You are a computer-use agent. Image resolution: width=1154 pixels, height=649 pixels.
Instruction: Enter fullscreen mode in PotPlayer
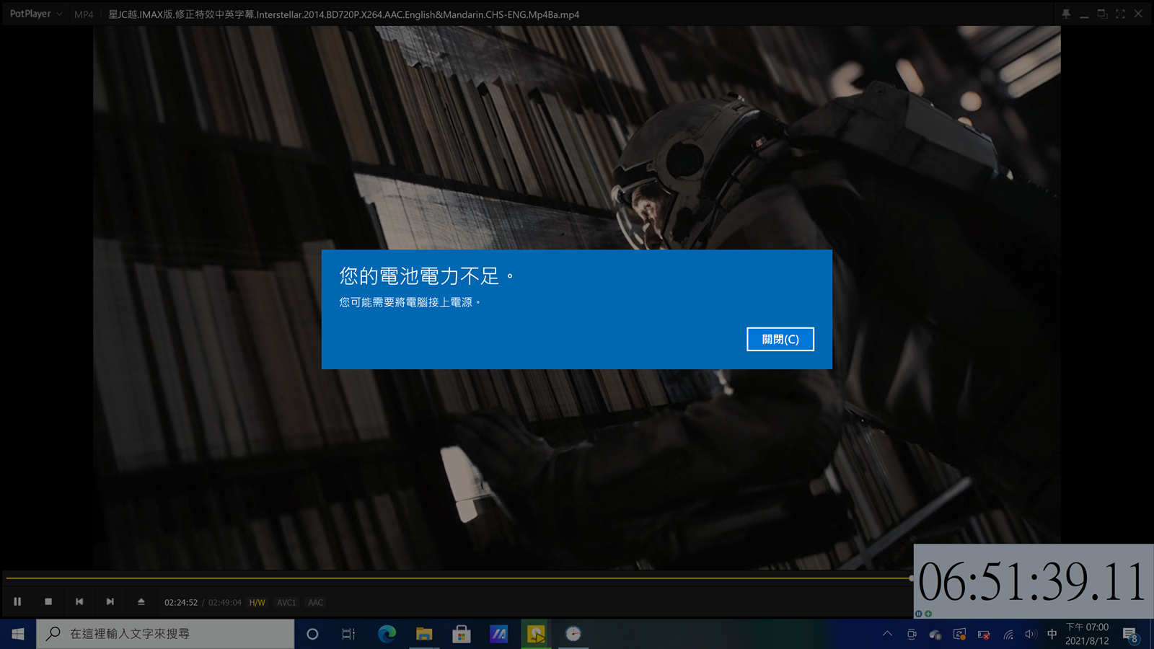(x=1120, y=14)
